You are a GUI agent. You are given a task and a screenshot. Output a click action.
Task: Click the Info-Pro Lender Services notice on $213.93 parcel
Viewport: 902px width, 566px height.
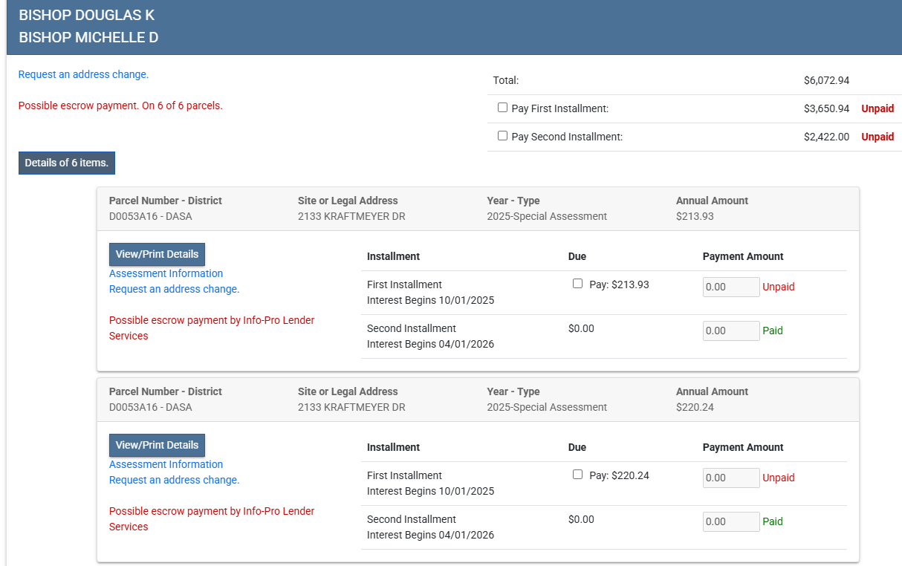(211, 328)
